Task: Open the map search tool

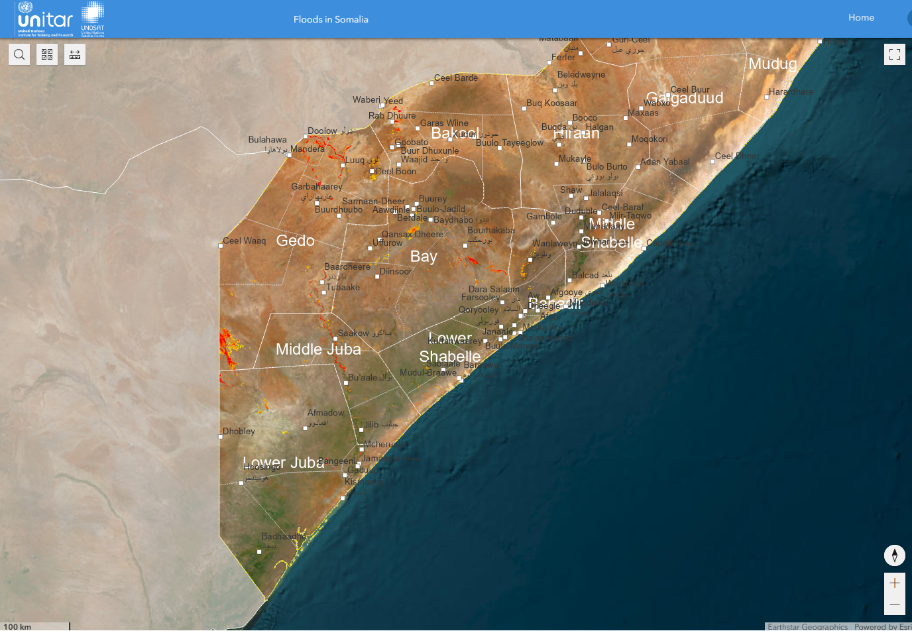Action: click(x=19, y=54)
